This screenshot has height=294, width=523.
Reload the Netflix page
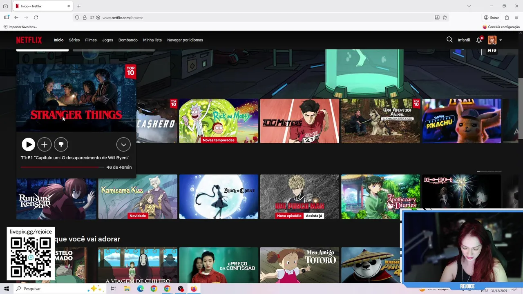(36, 18)
